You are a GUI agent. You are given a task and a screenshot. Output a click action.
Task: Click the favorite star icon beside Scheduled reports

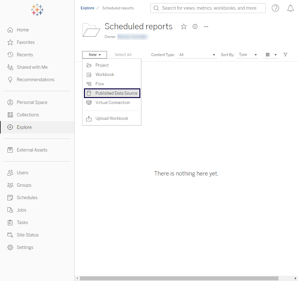[x=184, y=27]
